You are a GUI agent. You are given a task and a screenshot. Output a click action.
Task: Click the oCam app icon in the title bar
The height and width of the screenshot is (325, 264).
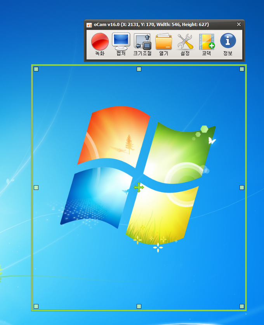(x=89, y=25)
